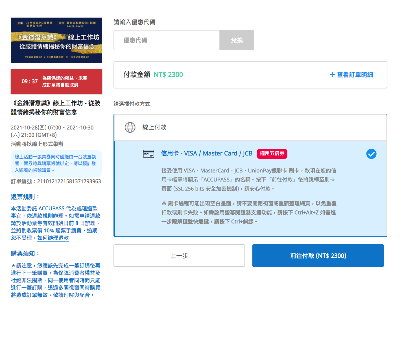The height and width of the screenshot is (354, 402).
Task: Click the 訂單編號 order number text
Action: [x=56, y=181]
